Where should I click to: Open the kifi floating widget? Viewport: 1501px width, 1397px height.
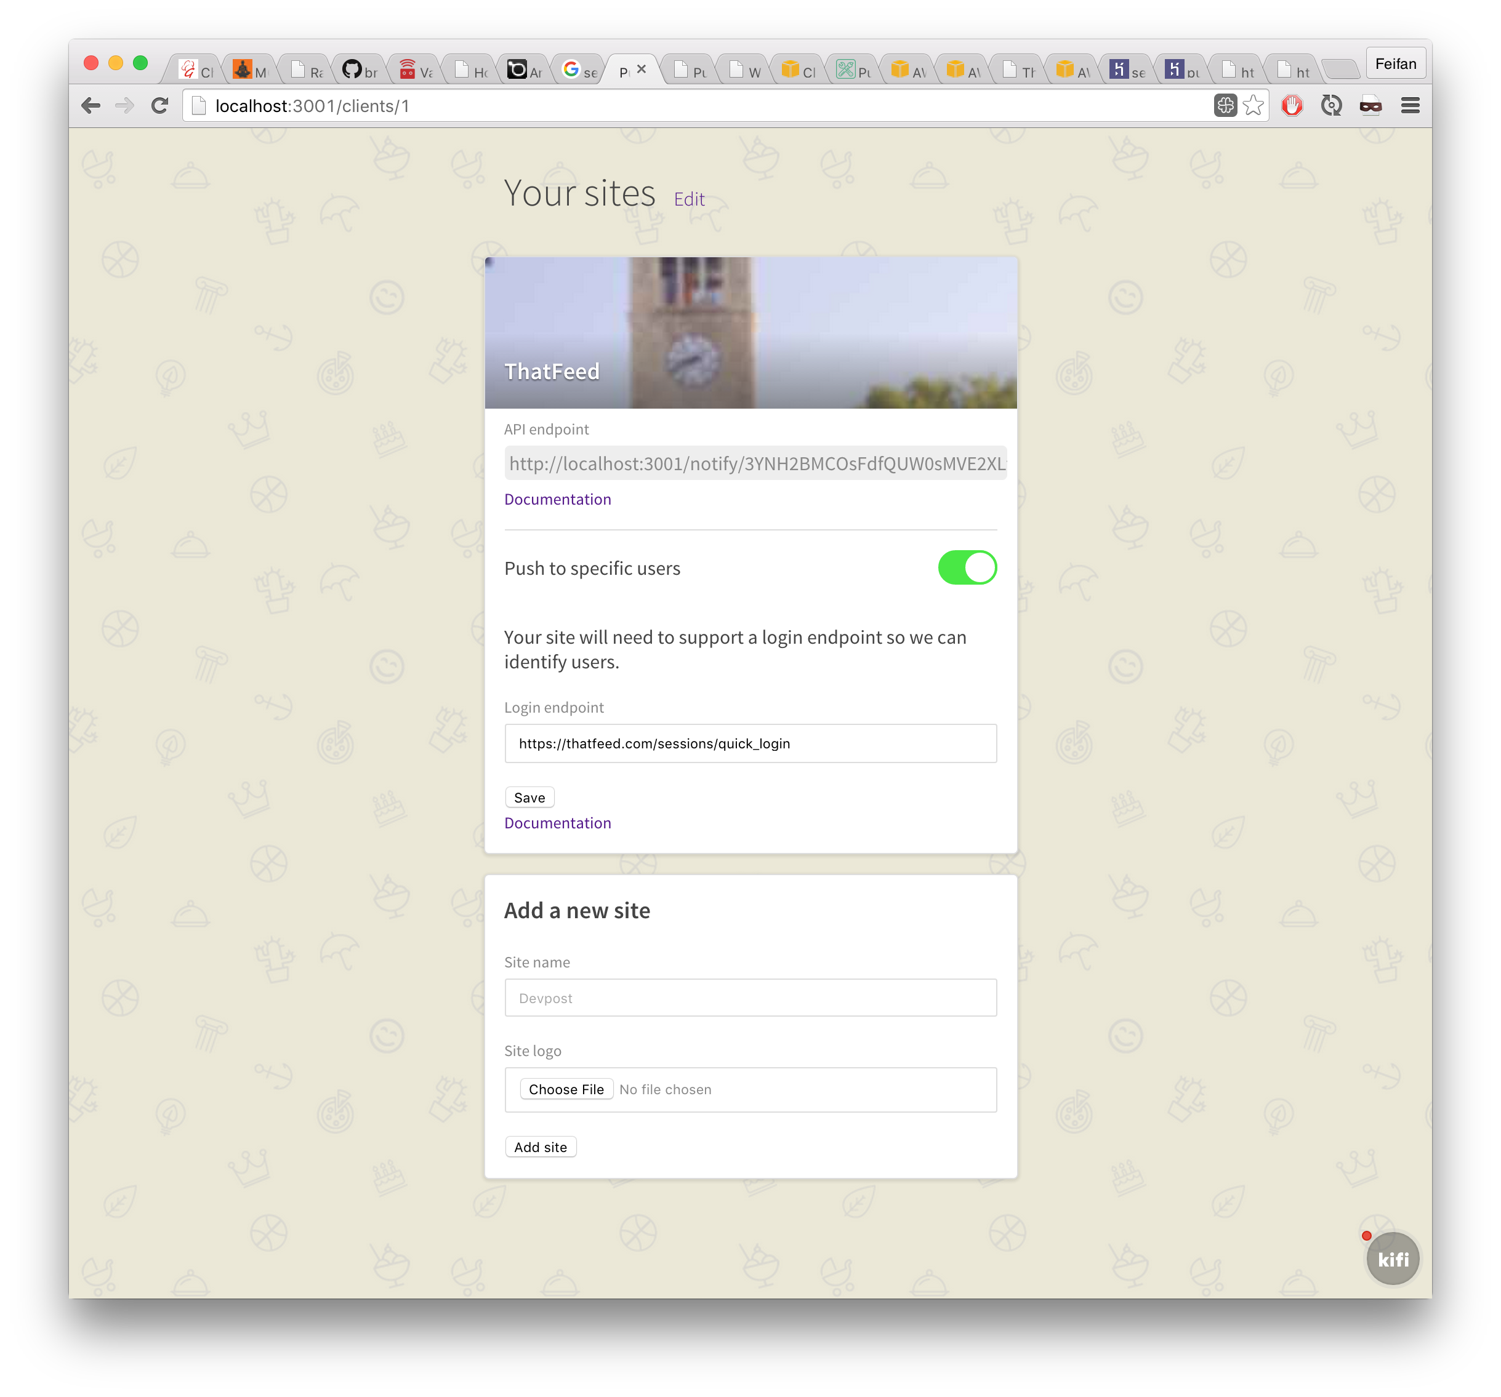1392,1258
